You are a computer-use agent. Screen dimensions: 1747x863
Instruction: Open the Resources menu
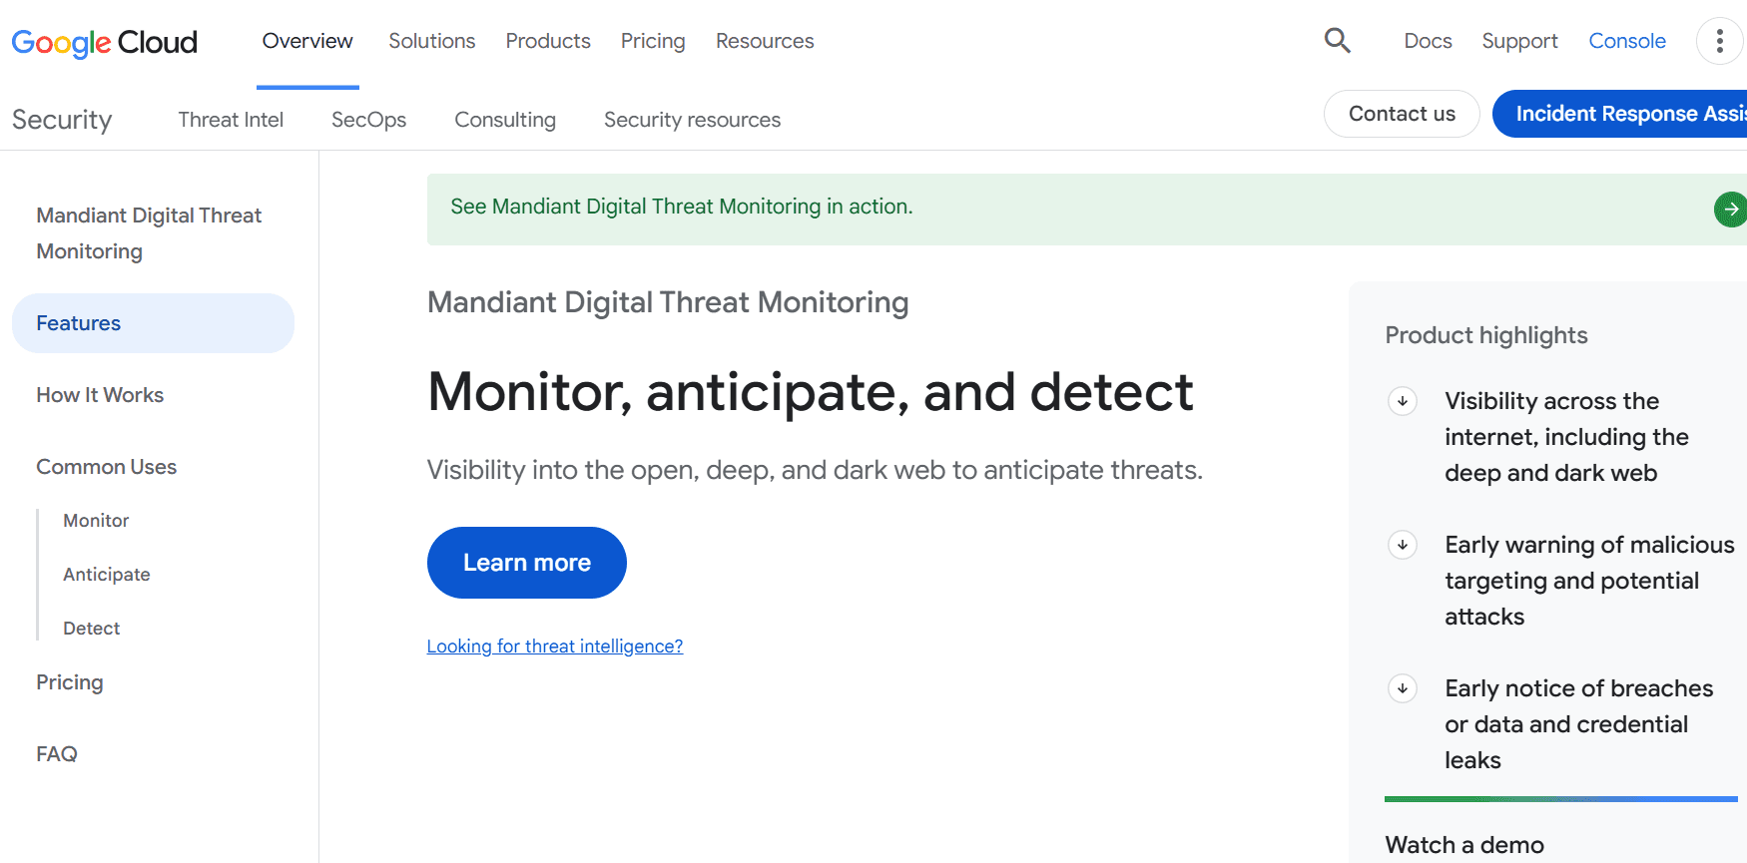click(x=765, y=41)
